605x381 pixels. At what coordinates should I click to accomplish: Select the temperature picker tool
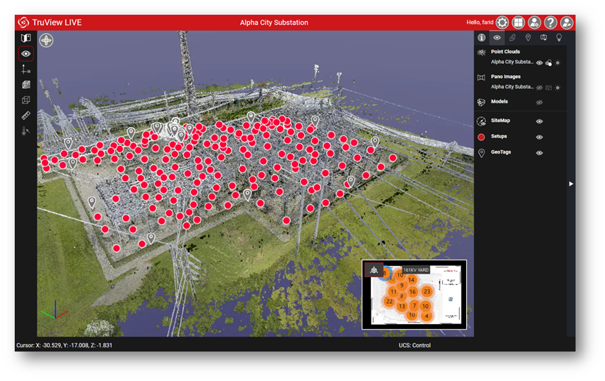tap(26, 131)
